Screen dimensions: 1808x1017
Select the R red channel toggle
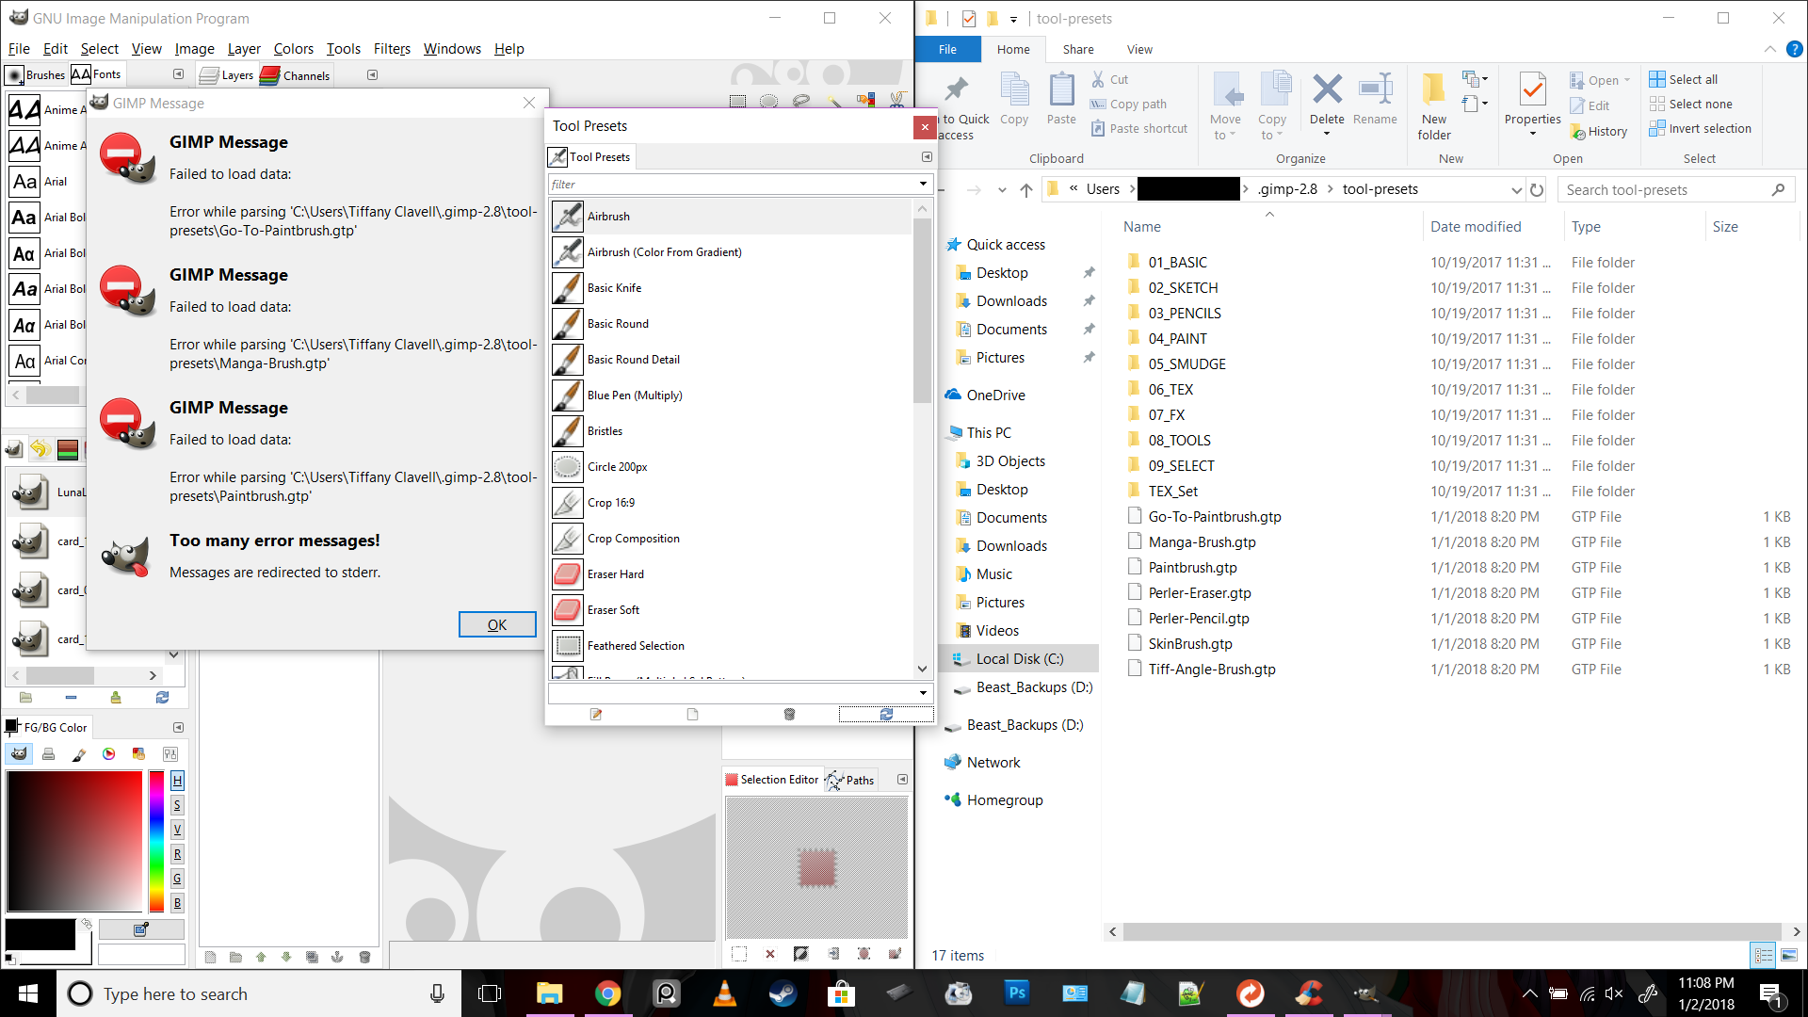click(x=177, y=854)
